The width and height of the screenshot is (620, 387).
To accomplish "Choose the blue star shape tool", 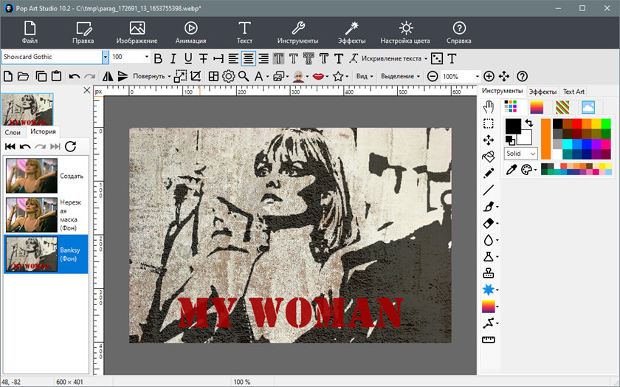I will click(489, 290).
